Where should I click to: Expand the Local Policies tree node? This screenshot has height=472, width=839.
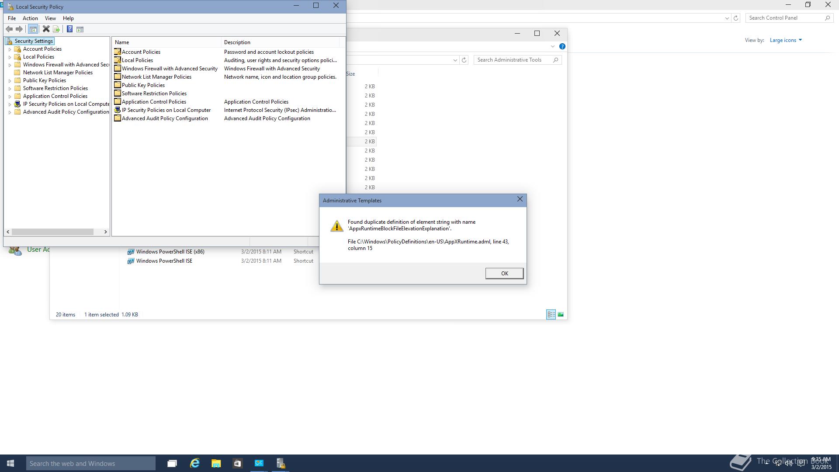click(x=10, y=57)
